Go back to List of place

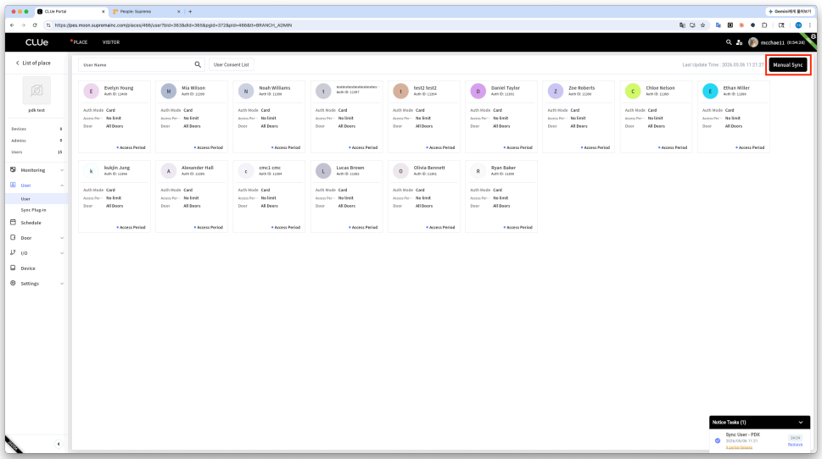(33, 63)
